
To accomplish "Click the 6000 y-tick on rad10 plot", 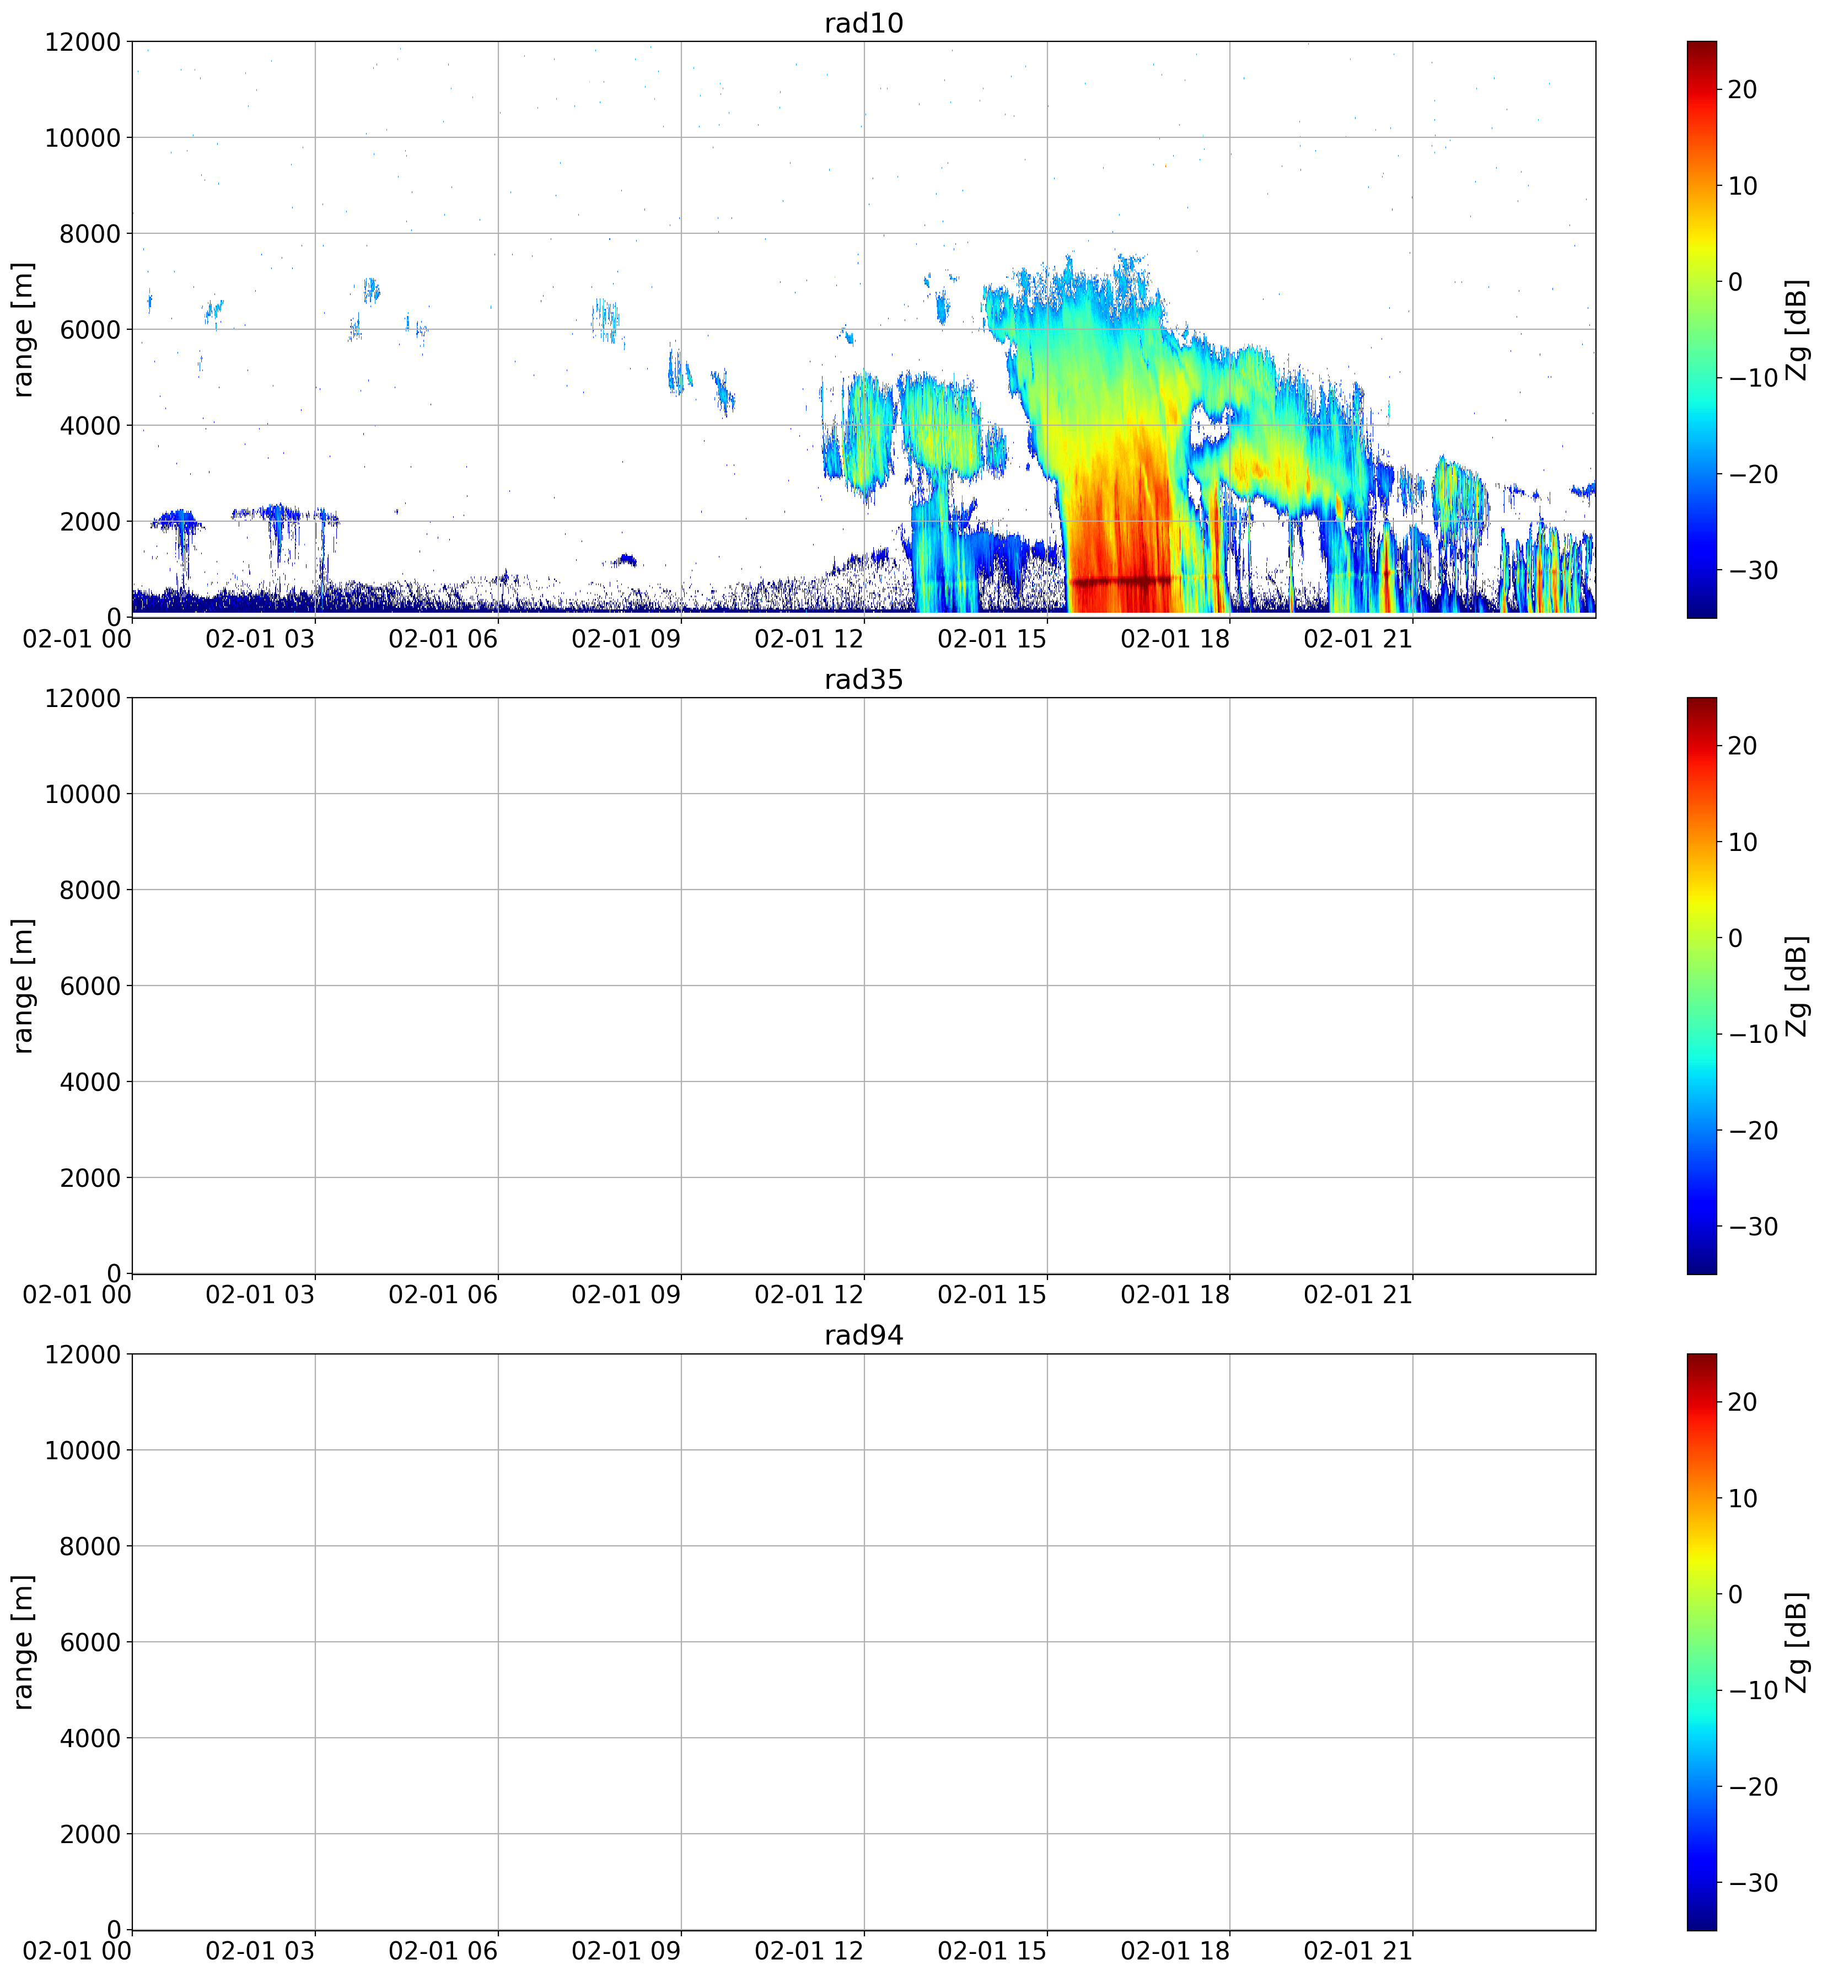I will [91, 329].
